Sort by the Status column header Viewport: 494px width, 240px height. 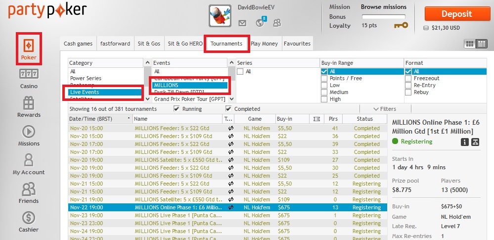click(364, 119)
